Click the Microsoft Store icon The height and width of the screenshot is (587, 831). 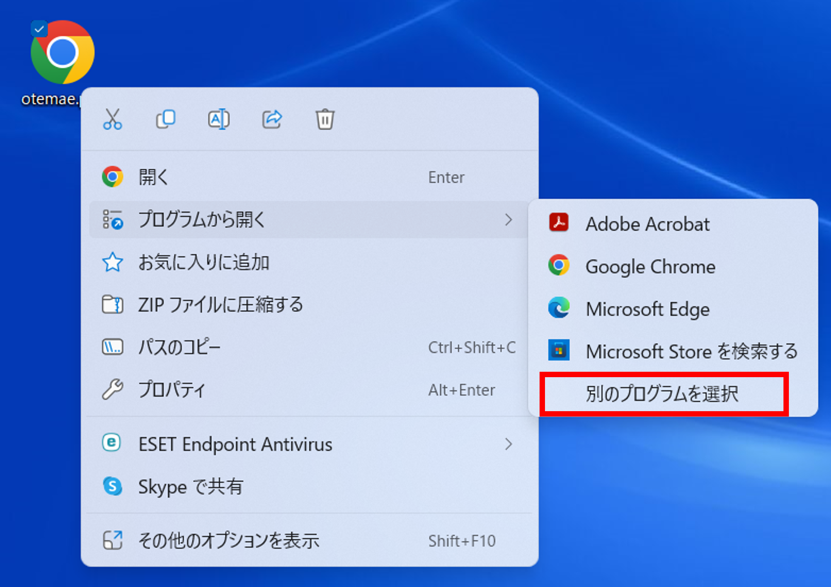tap(559, 350)
